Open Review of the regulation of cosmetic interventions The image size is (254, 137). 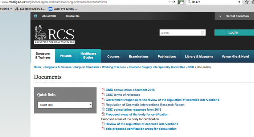point(142,124)
